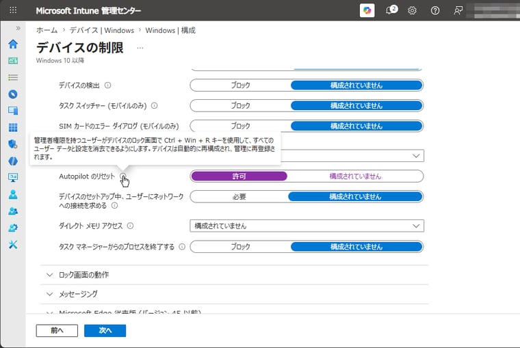
Task: Open the blue circle sidebar icon
Action: point(13,94)
